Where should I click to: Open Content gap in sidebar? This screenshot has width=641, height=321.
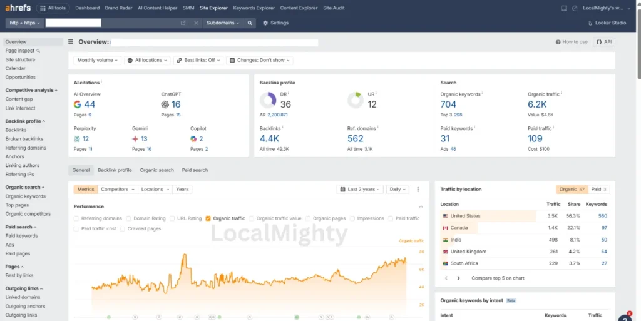(x=19, y=99)
